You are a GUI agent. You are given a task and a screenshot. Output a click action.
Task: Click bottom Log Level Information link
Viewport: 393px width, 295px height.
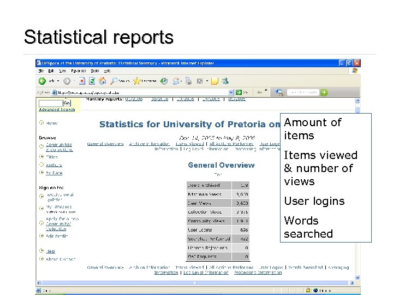206,273
